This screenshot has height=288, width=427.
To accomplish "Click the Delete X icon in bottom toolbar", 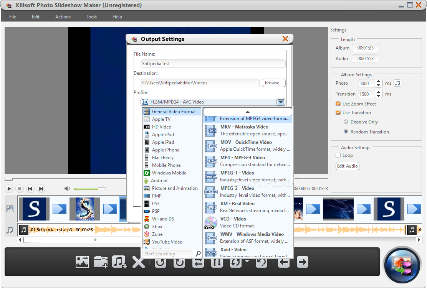I will point(138,262).
